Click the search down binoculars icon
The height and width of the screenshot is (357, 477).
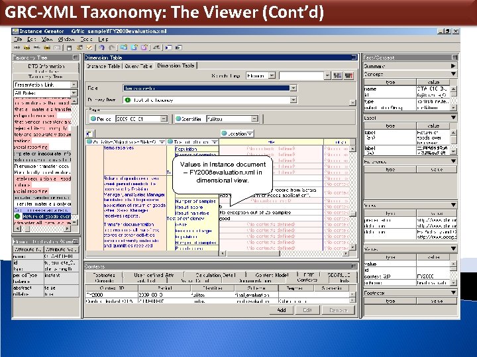point(337,75)
